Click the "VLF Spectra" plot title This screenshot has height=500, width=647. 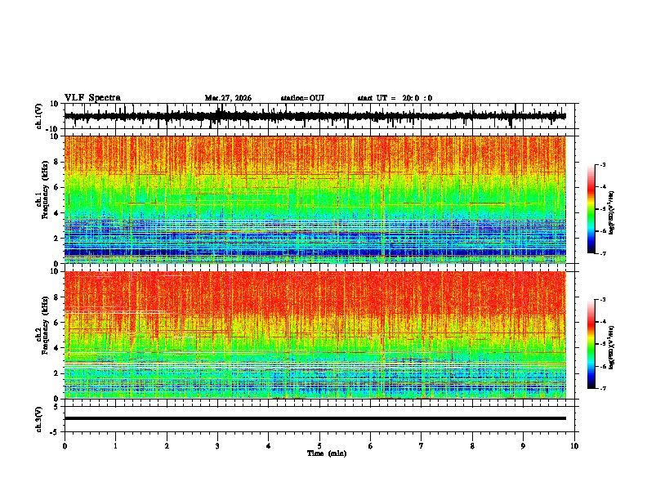point(92,98)
